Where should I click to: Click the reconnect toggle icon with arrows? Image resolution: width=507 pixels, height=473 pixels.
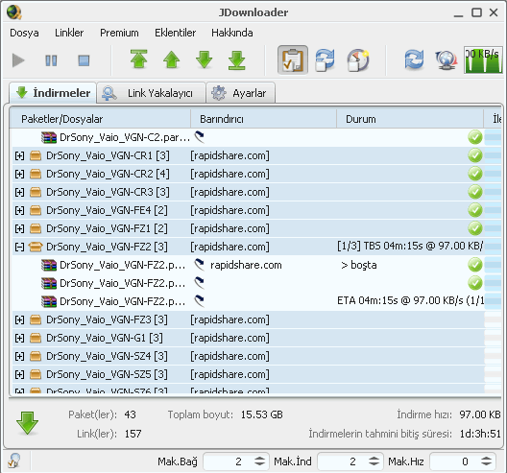325,60
